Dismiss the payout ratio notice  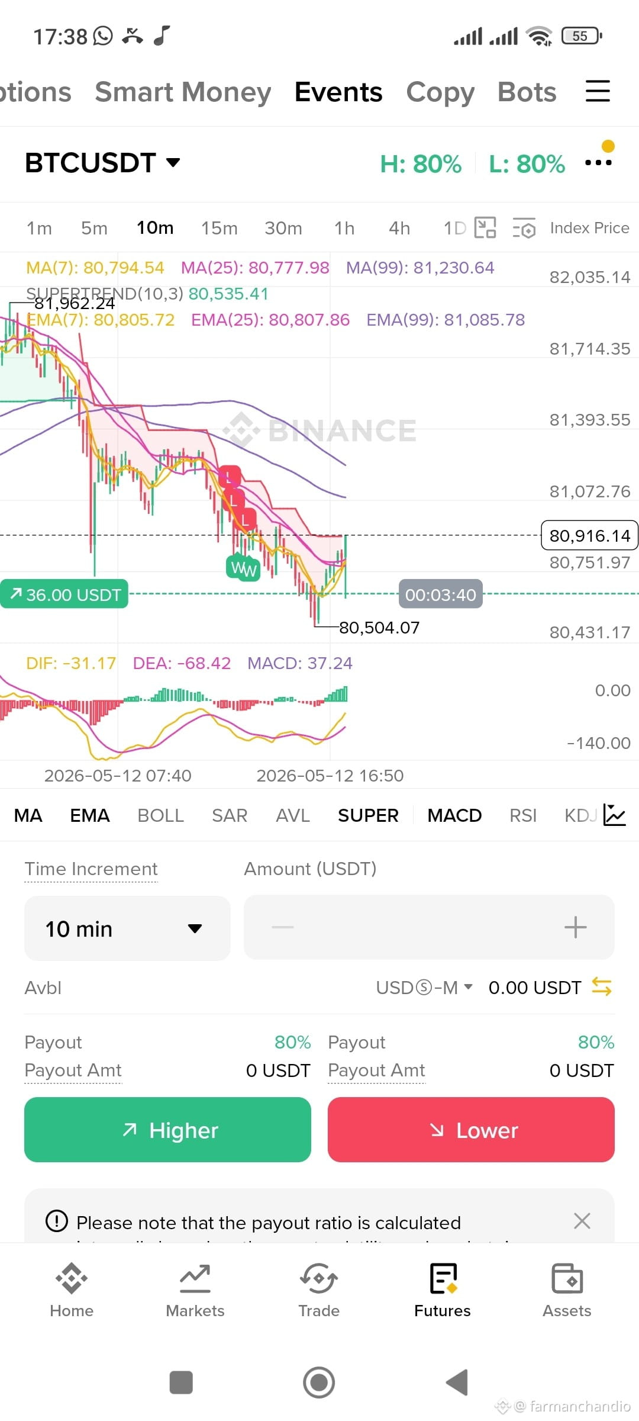[582, 1220]
